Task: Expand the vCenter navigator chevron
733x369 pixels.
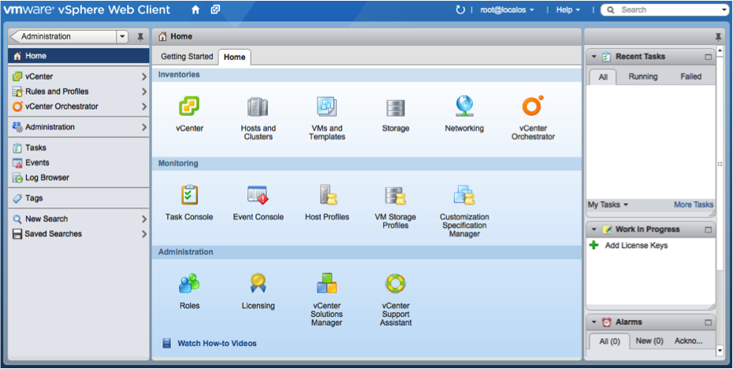Action: (144, 76)
